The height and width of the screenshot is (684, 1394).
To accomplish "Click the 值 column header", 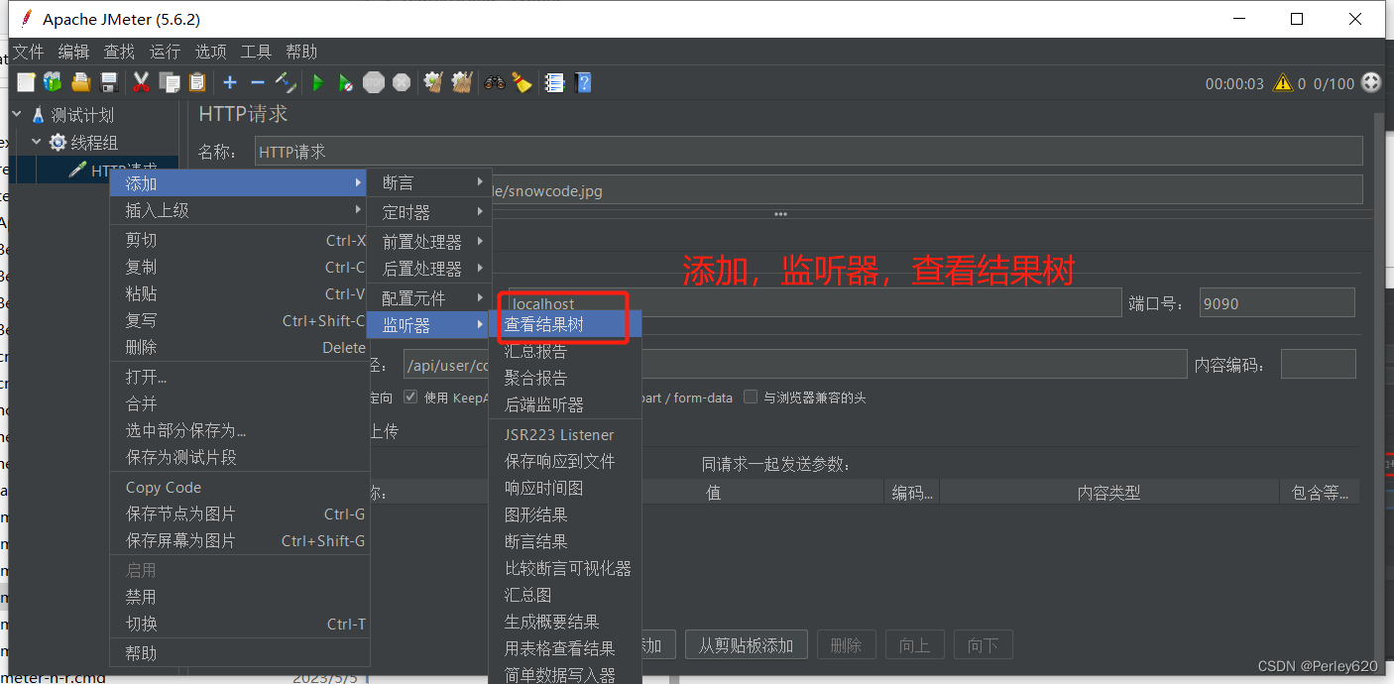I will point(713,493).
